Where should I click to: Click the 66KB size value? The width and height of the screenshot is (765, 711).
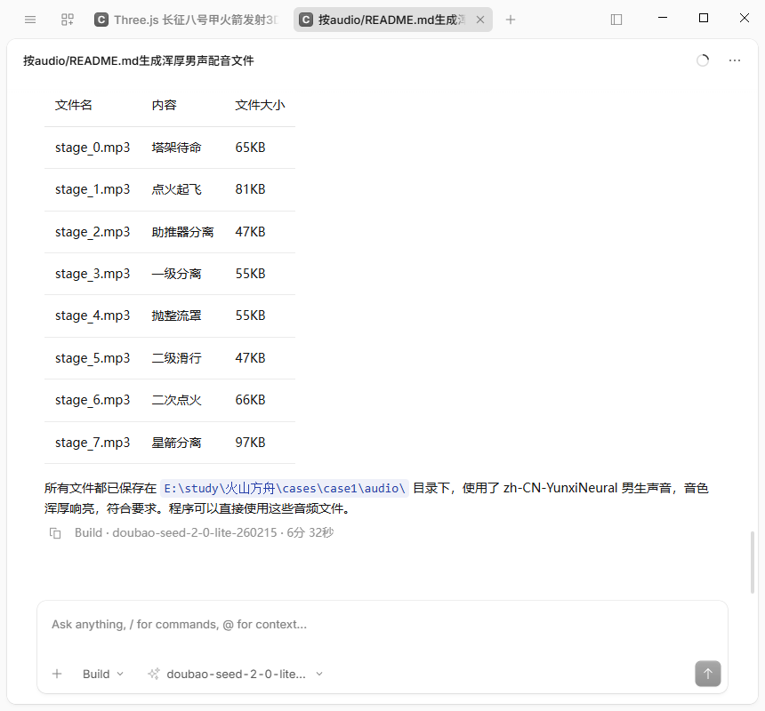point(250,400)
